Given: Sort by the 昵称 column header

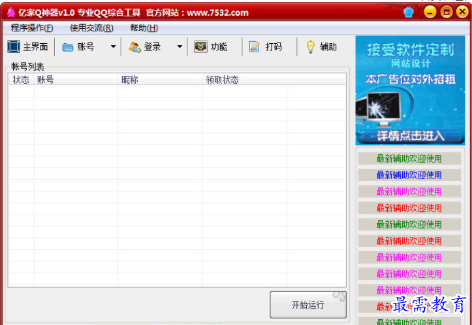Looking at the screenshot, I should click(161, 80).
